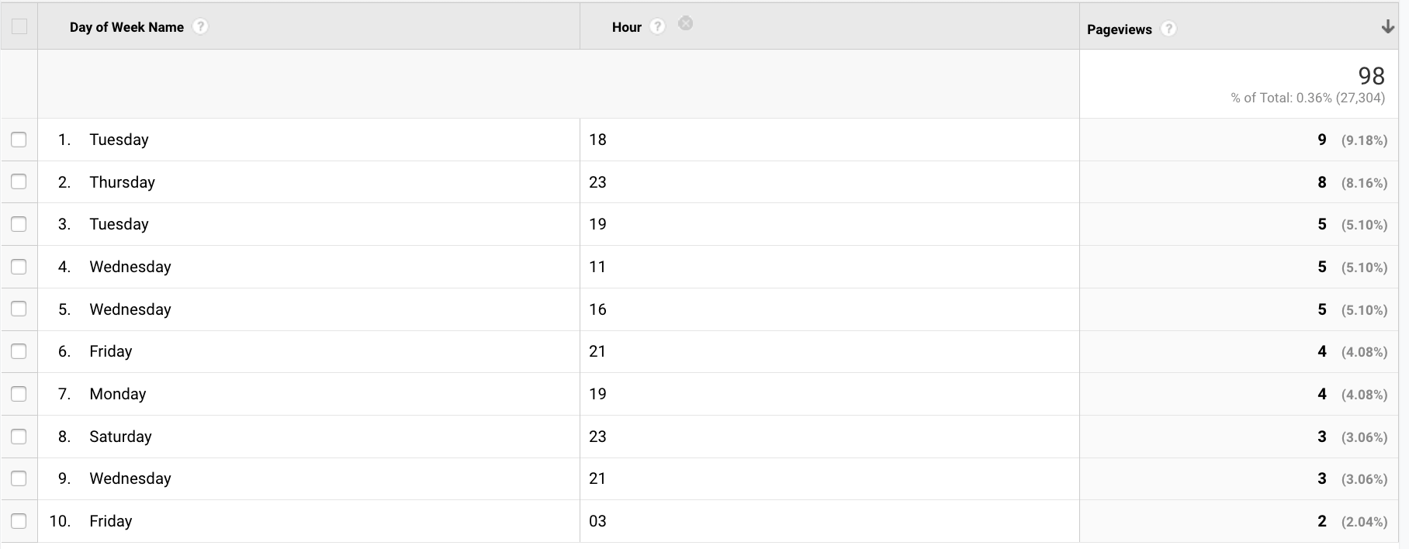
Task: Click hour value 18 in first row
Action: [x=597, y=140]
